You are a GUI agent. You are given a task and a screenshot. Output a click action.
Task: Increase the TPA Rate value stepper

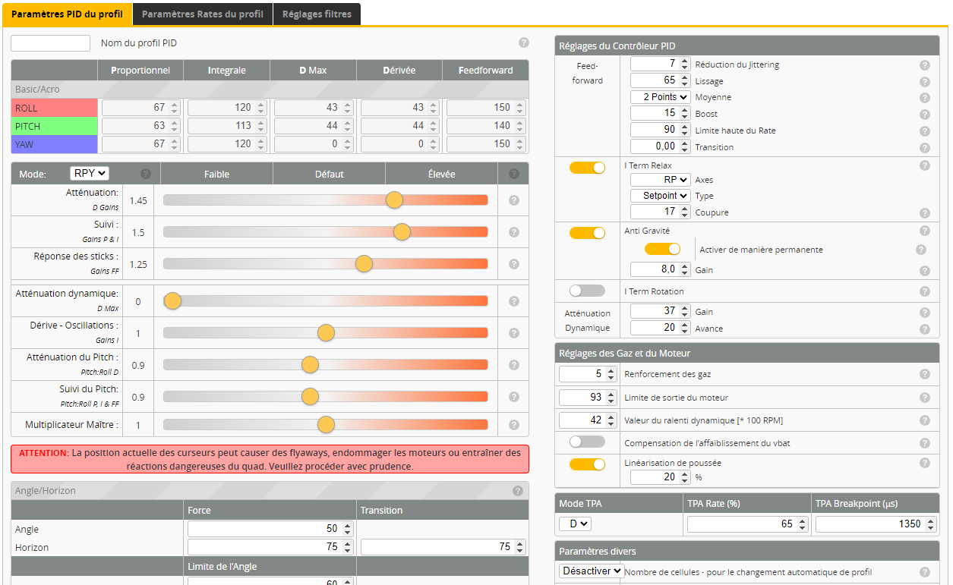point(803,521)
